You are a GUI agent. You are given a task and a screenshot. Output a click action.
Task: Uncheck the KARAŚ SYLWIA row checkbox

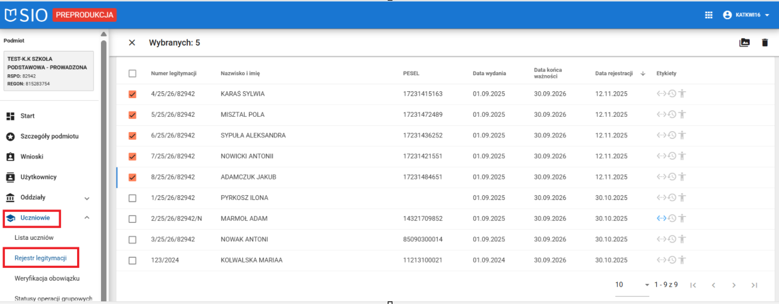pos(132,94)
